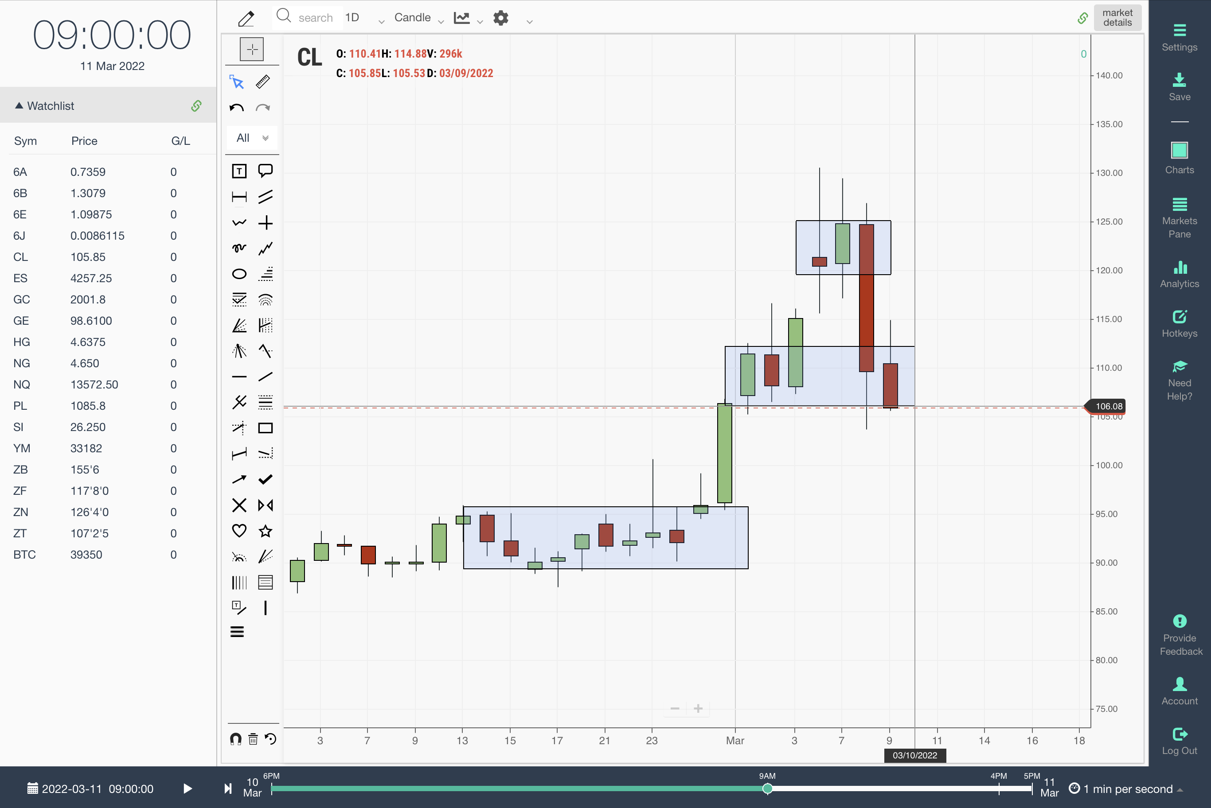
Task: Select the heart shape tool
Action: 239,530
